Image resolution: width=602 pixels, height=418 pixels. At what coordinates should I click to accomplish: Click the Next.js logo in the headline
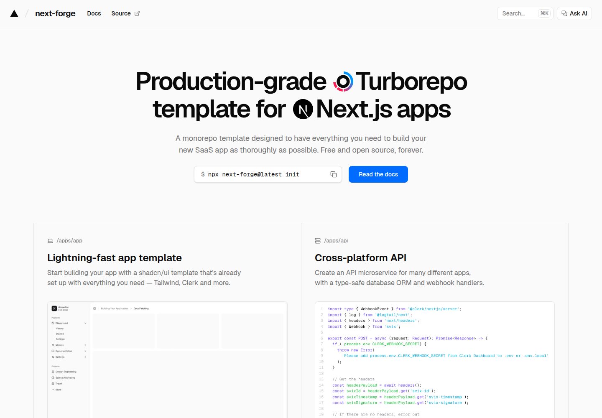point(303,109)
